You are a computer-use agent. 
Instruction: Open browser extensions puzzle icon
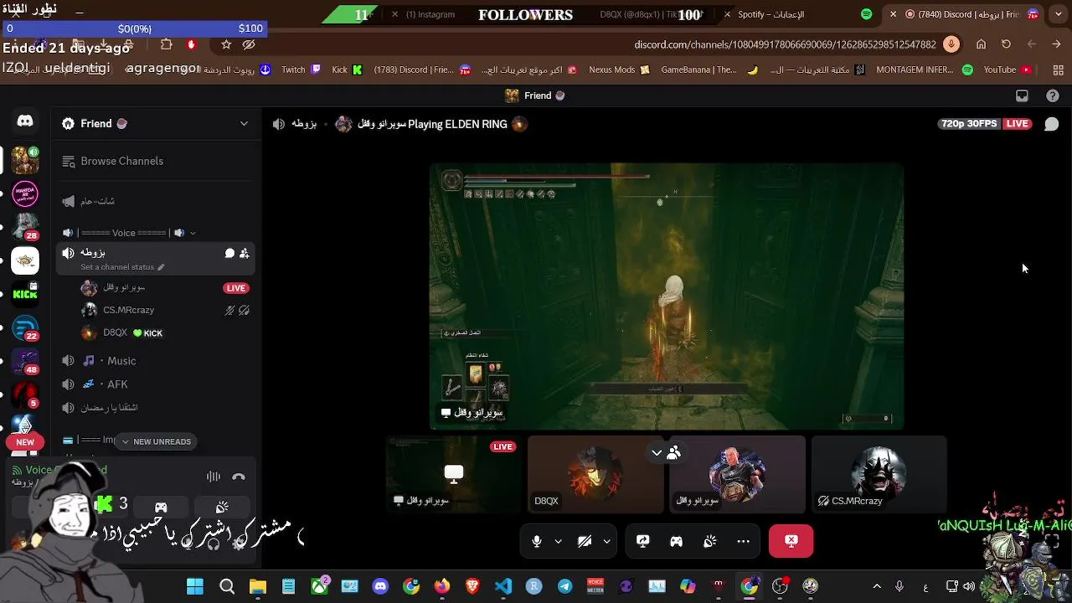[x=166, y=44]
